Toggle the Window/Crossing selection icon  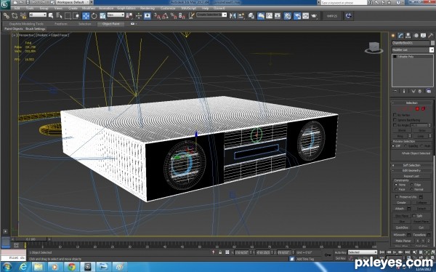(76, 16)
